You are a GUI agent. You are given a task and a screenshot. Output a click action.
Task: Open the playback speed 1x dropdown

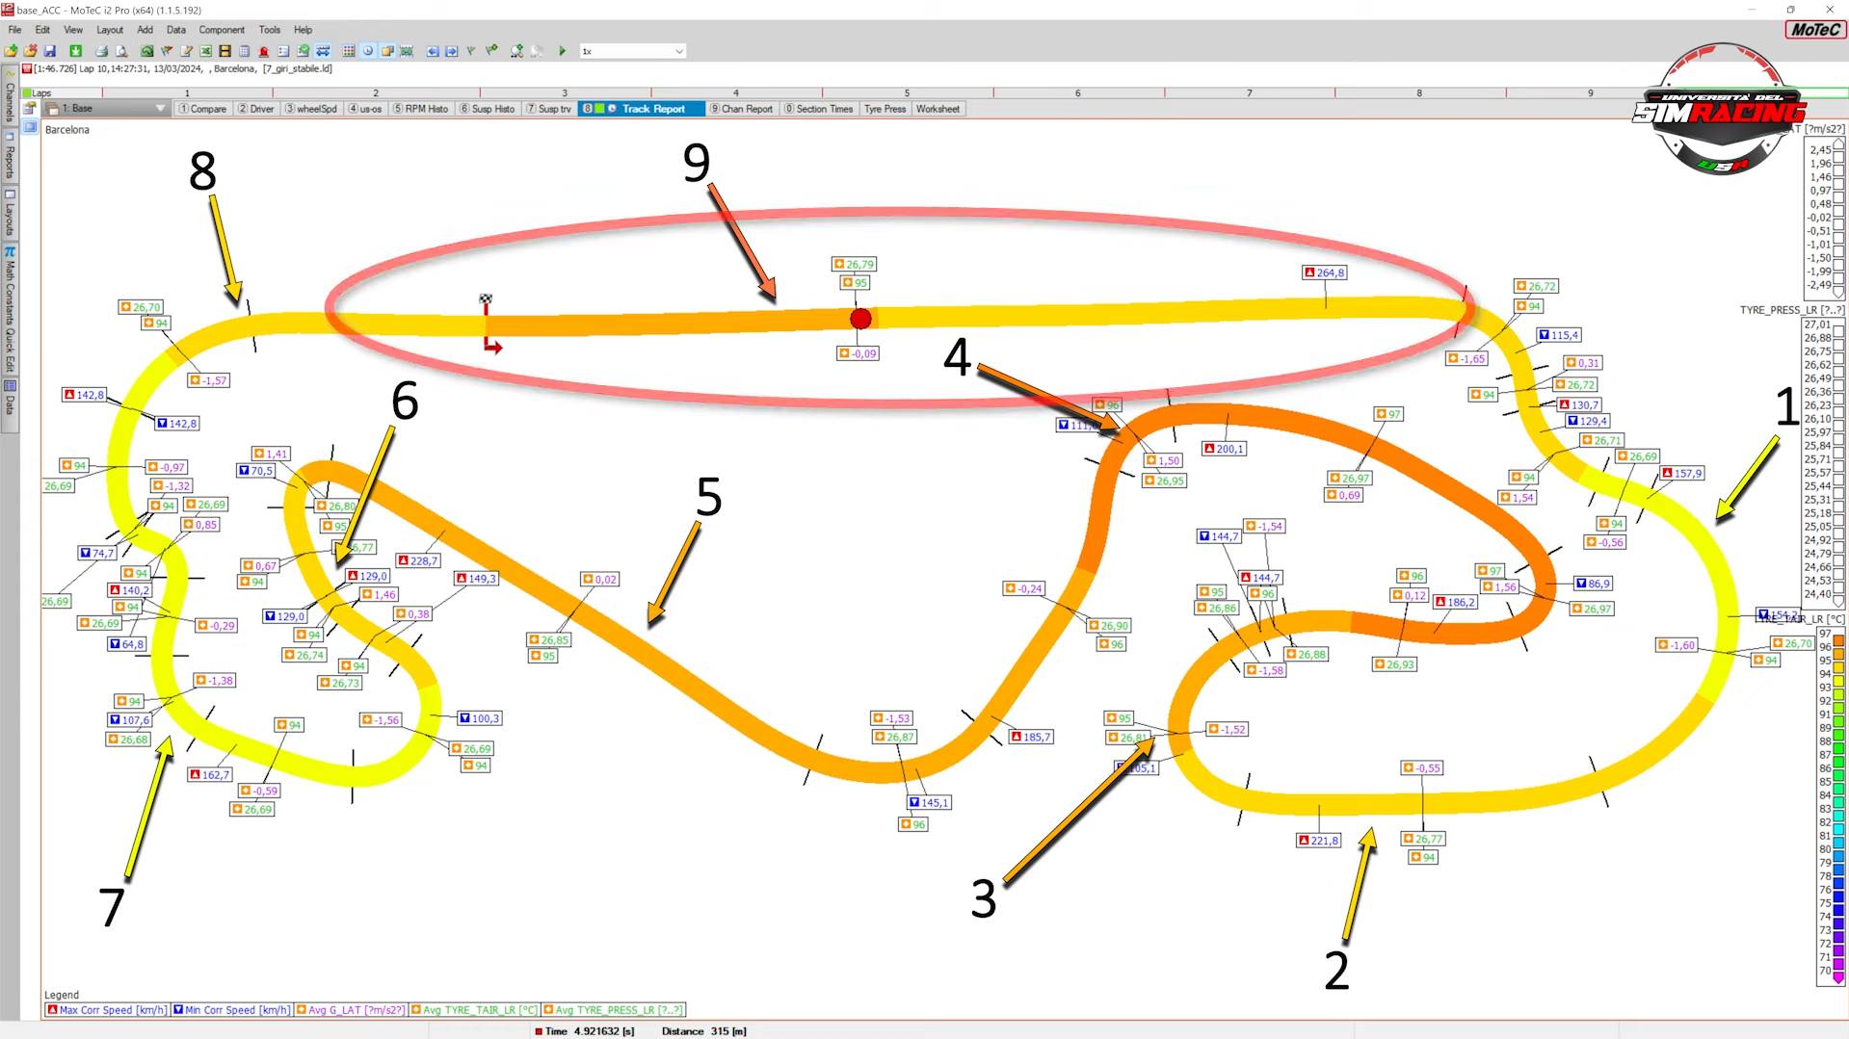click(x=678, y=51)
